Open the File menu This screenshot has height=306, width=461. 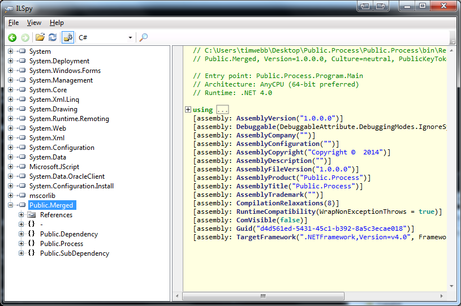click(x=14, y=23)
